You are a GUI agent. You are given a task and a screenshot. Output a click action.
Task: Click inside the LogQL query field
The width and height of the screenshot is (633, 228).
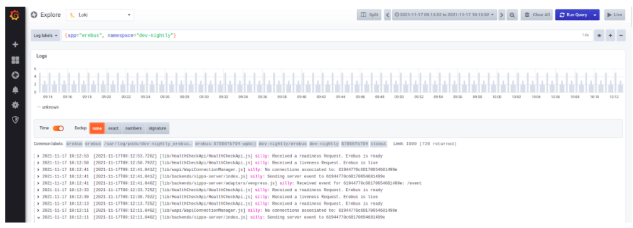[327, 36]
